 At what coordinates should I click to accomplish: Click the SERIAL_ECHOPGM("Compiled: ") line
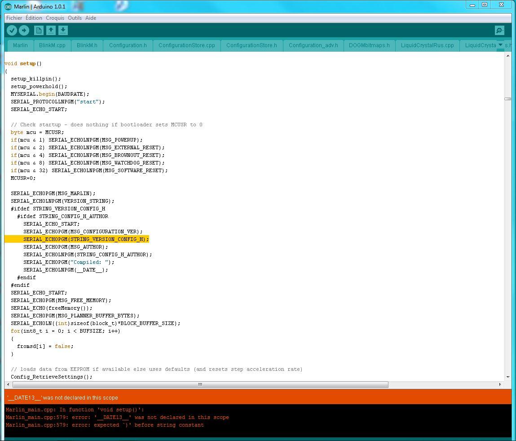pyautogui.click(x=69, y=262)
